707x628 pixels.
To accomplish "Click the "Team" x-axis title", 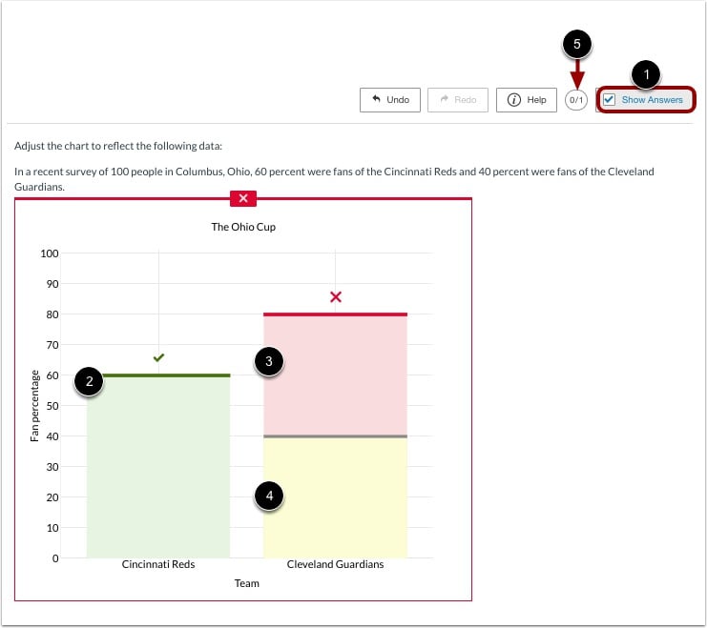I will click(246, 583).
